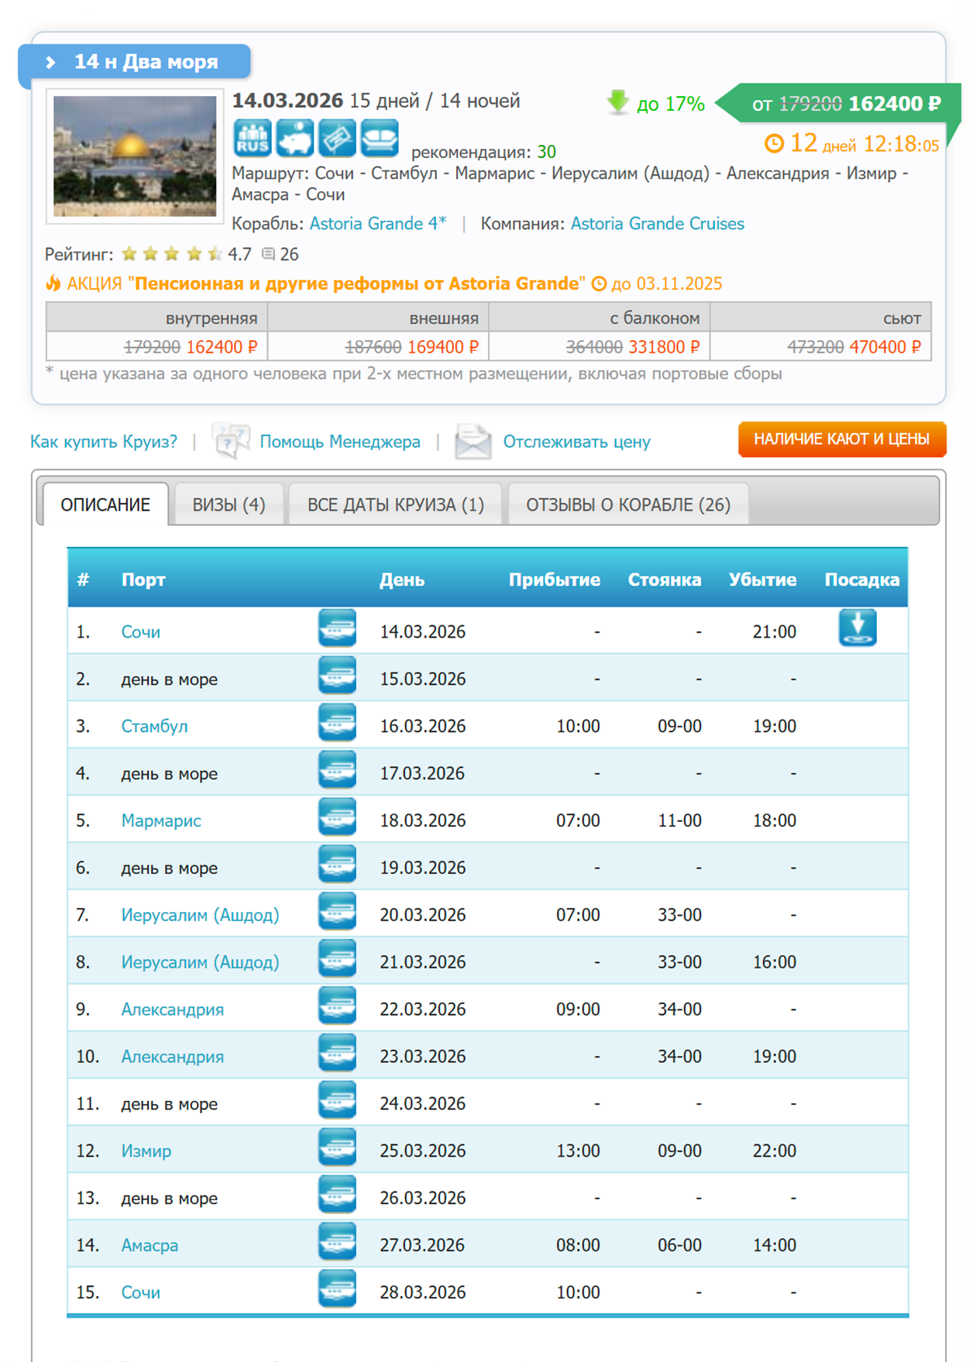
Task: Click the piggy bank savings icon
Action: tap(295, 139)
